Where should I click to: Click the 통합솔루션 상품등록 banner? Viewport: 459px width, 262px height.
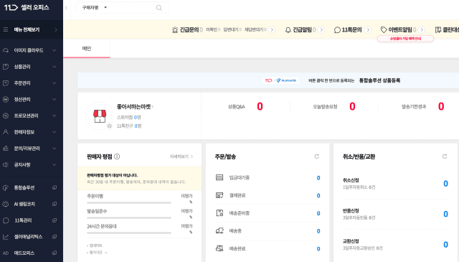268,80
